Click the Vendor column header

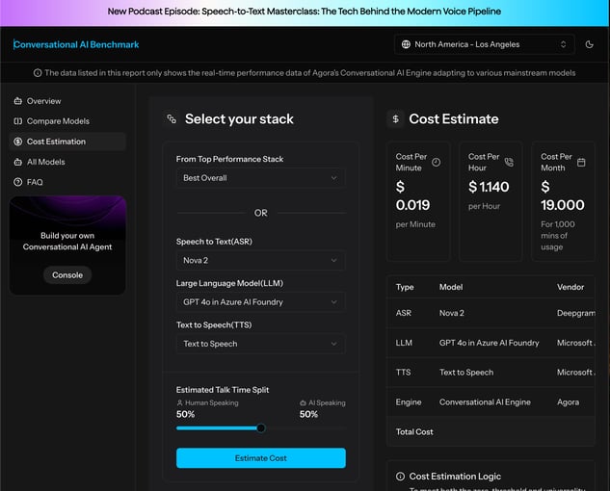(x=570, y=287)
